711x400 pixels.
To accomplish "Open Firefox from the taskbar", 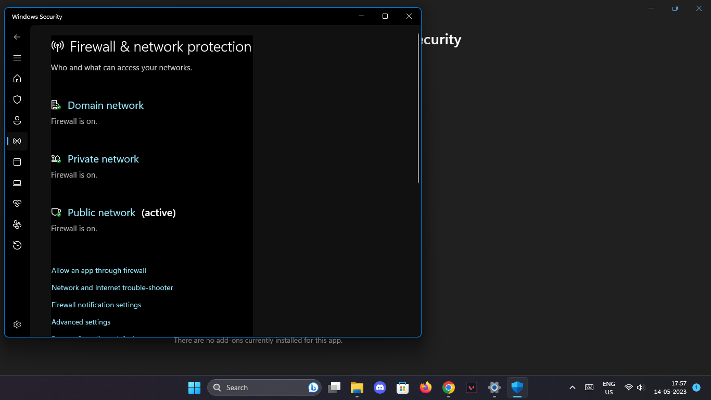I will [x=426, y=387].
